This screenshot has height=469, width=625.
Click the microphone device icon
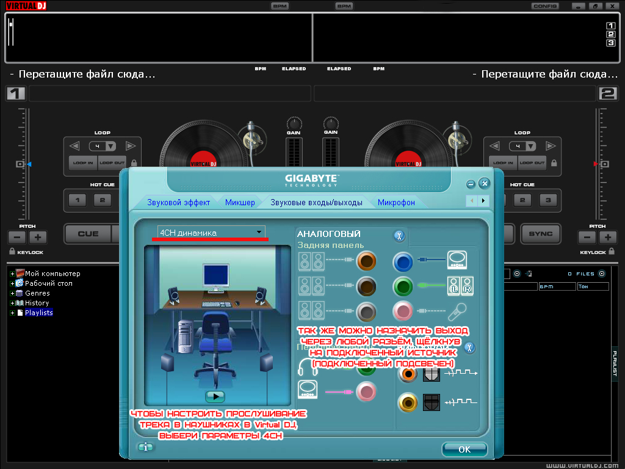tap(457, 312)
